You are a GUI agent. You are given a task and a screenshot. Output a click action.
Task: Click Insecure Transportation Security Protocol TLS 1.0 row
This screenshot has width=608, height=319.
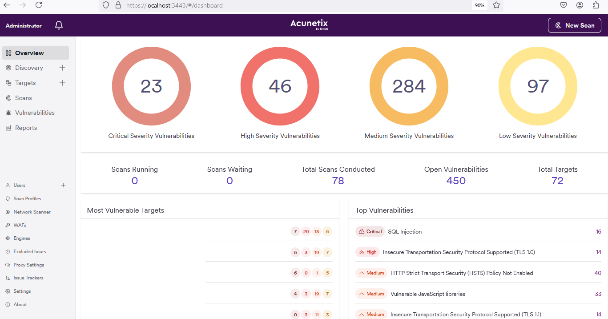(478, 252)
